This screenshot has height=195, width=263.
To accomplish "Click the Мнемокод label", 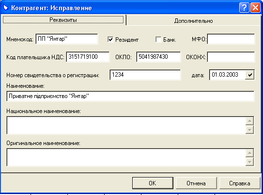I will [20, 39].
